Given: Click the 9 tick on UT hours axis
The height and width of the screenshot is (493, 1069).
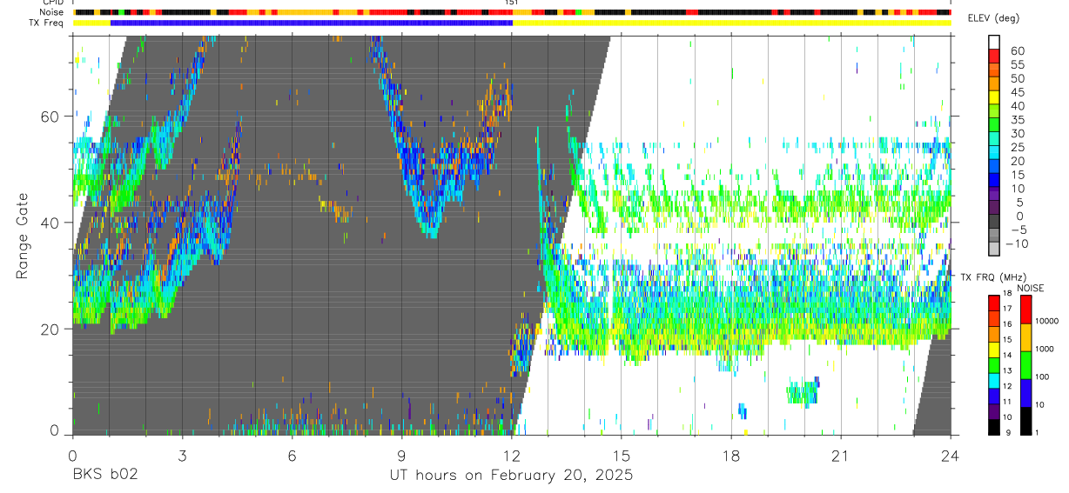Looking at the screenshot, I should pos(401,455).
